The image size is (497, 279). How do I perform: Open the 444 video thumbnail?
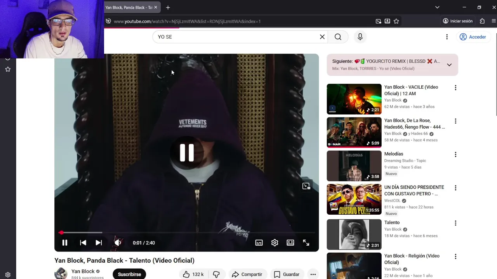tap(354, 133)
